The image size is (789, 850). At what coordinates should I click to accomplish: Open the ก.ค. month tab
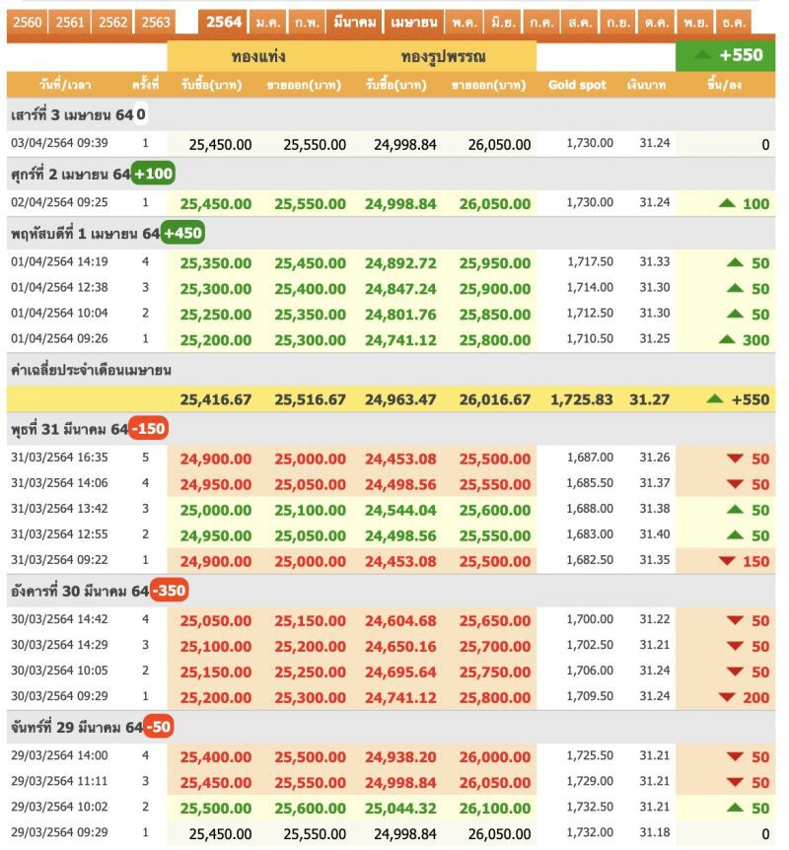coord(541,23)
